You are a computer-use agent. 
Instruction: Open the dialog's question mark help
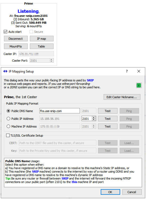(x=127, y=71)
